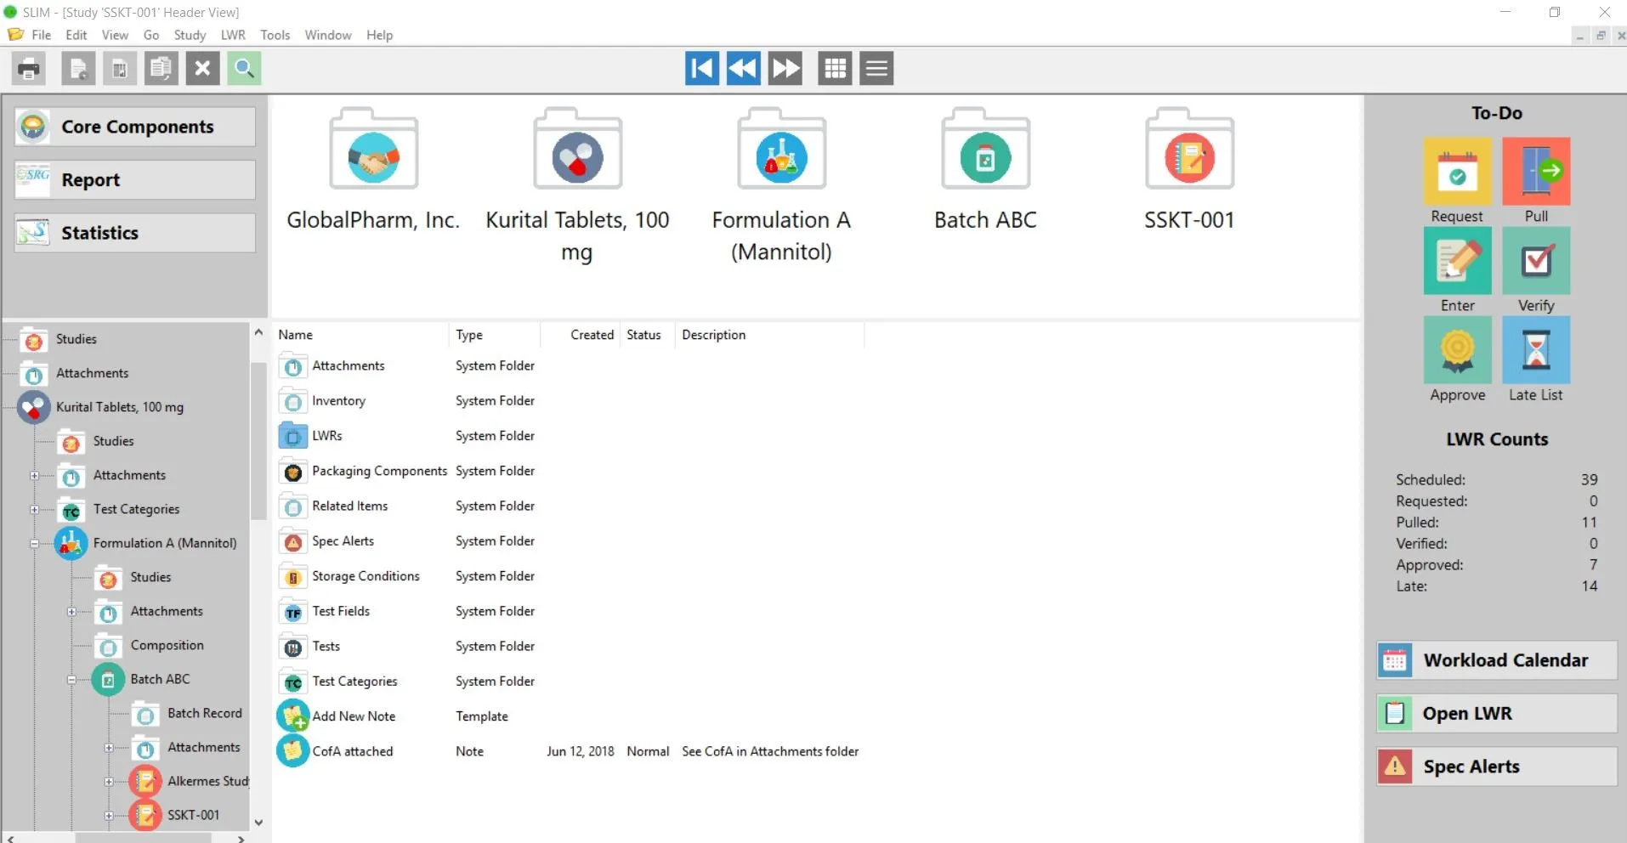
Task: Select Composition in the tree
Action: coord(167,645)
